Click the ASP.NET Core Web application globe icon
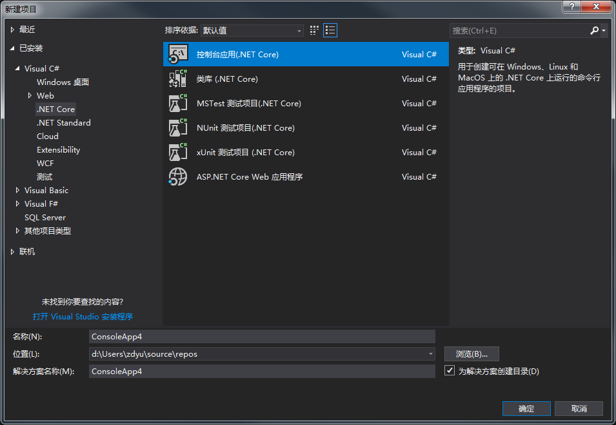This screenshot has height=425, width=616. tap(178, 176)
